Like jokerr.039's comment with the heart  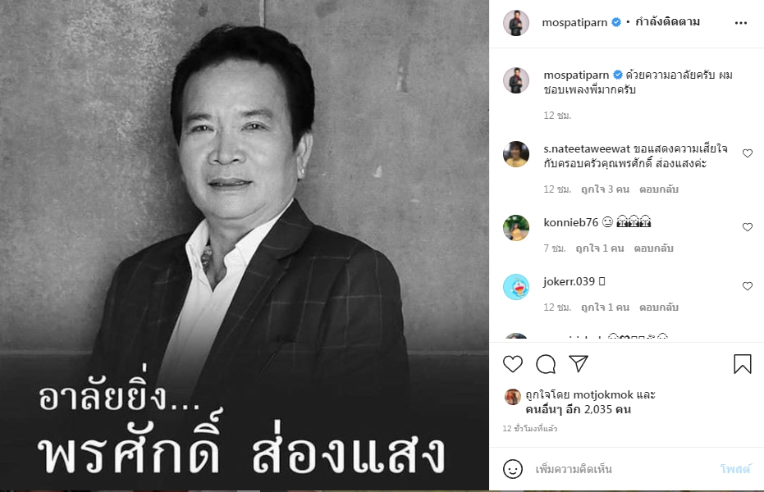[748, 286]
